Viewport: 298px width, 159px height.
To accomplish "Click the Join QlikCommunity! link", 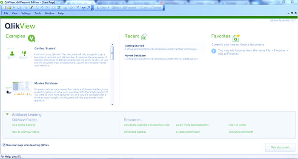I will tap(241, 132).
